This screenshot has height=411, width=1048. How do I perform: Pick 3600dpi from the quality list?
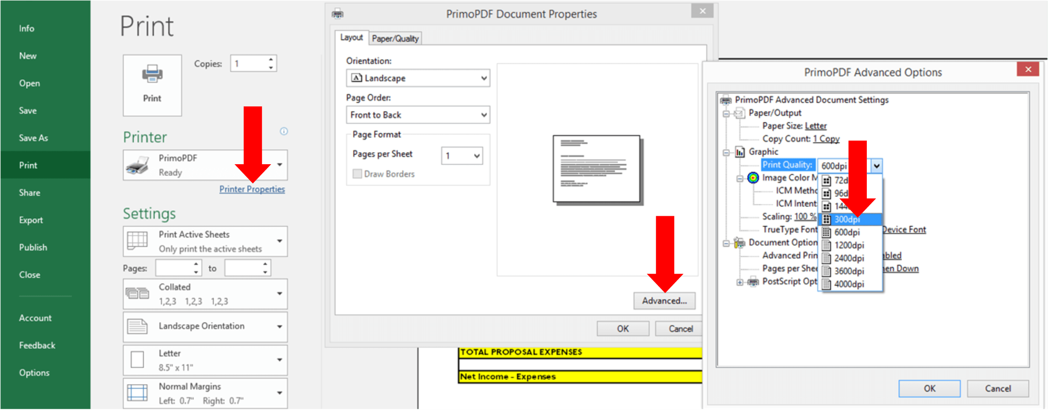coord(851,271)
